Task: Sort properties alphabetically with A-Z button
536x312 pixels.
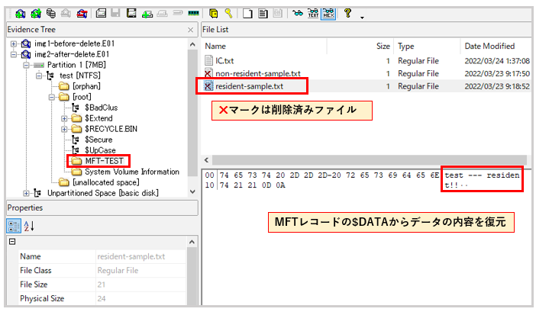Action: [x=29, y=226]
